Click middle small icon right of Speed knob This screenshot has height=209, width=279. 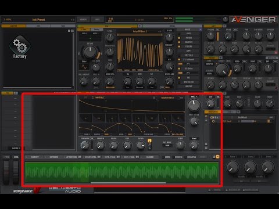point(149,145)
